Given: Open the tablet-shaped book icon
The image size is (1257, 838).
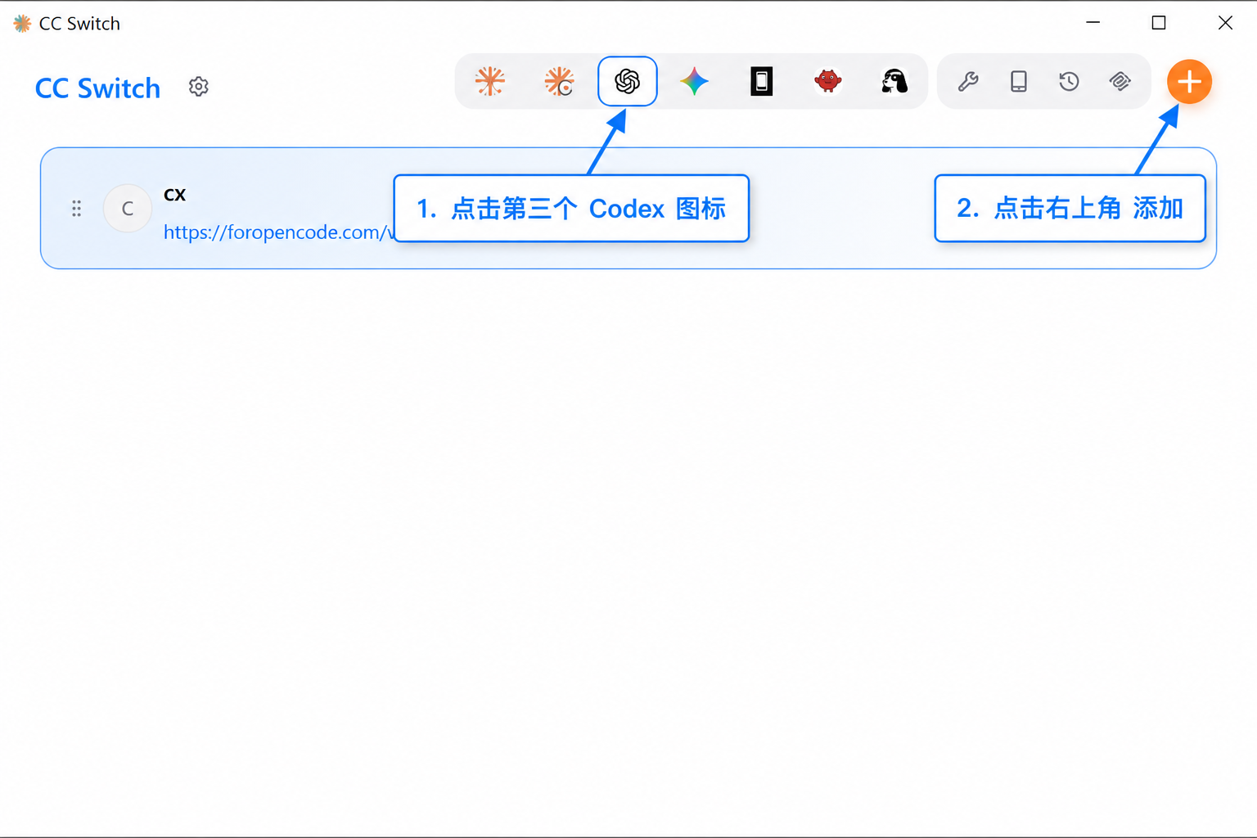Looking at the screenshot, I should [1019, 81].
